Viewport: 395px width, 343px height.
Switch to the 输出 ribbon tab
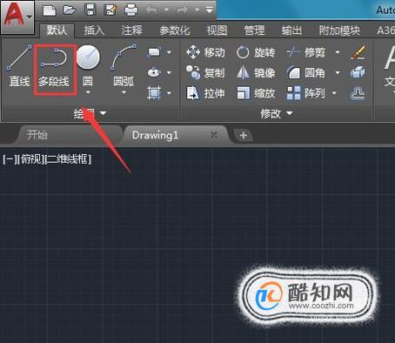[x=291, y=30]
